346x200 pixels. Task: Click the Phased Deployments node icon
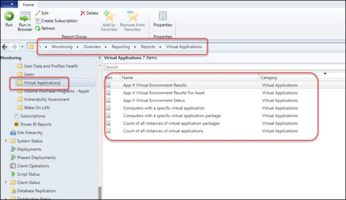click(13, 158)
